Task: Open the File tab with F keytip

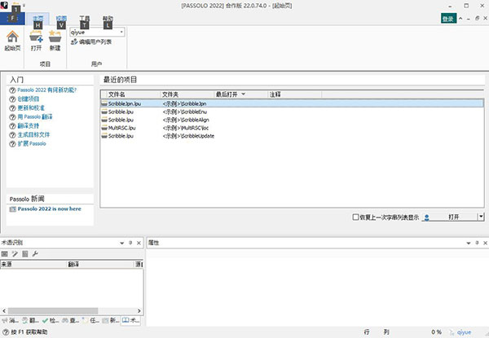Action: (x=12, y=19)
